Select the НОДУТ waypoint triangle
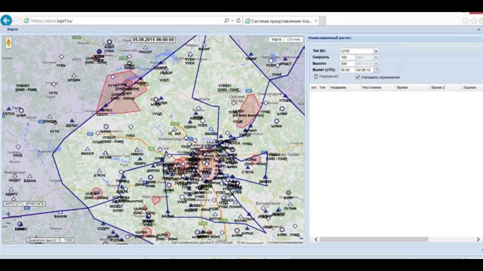This screenshot has height=271, width=483. [x=15, y=176]
